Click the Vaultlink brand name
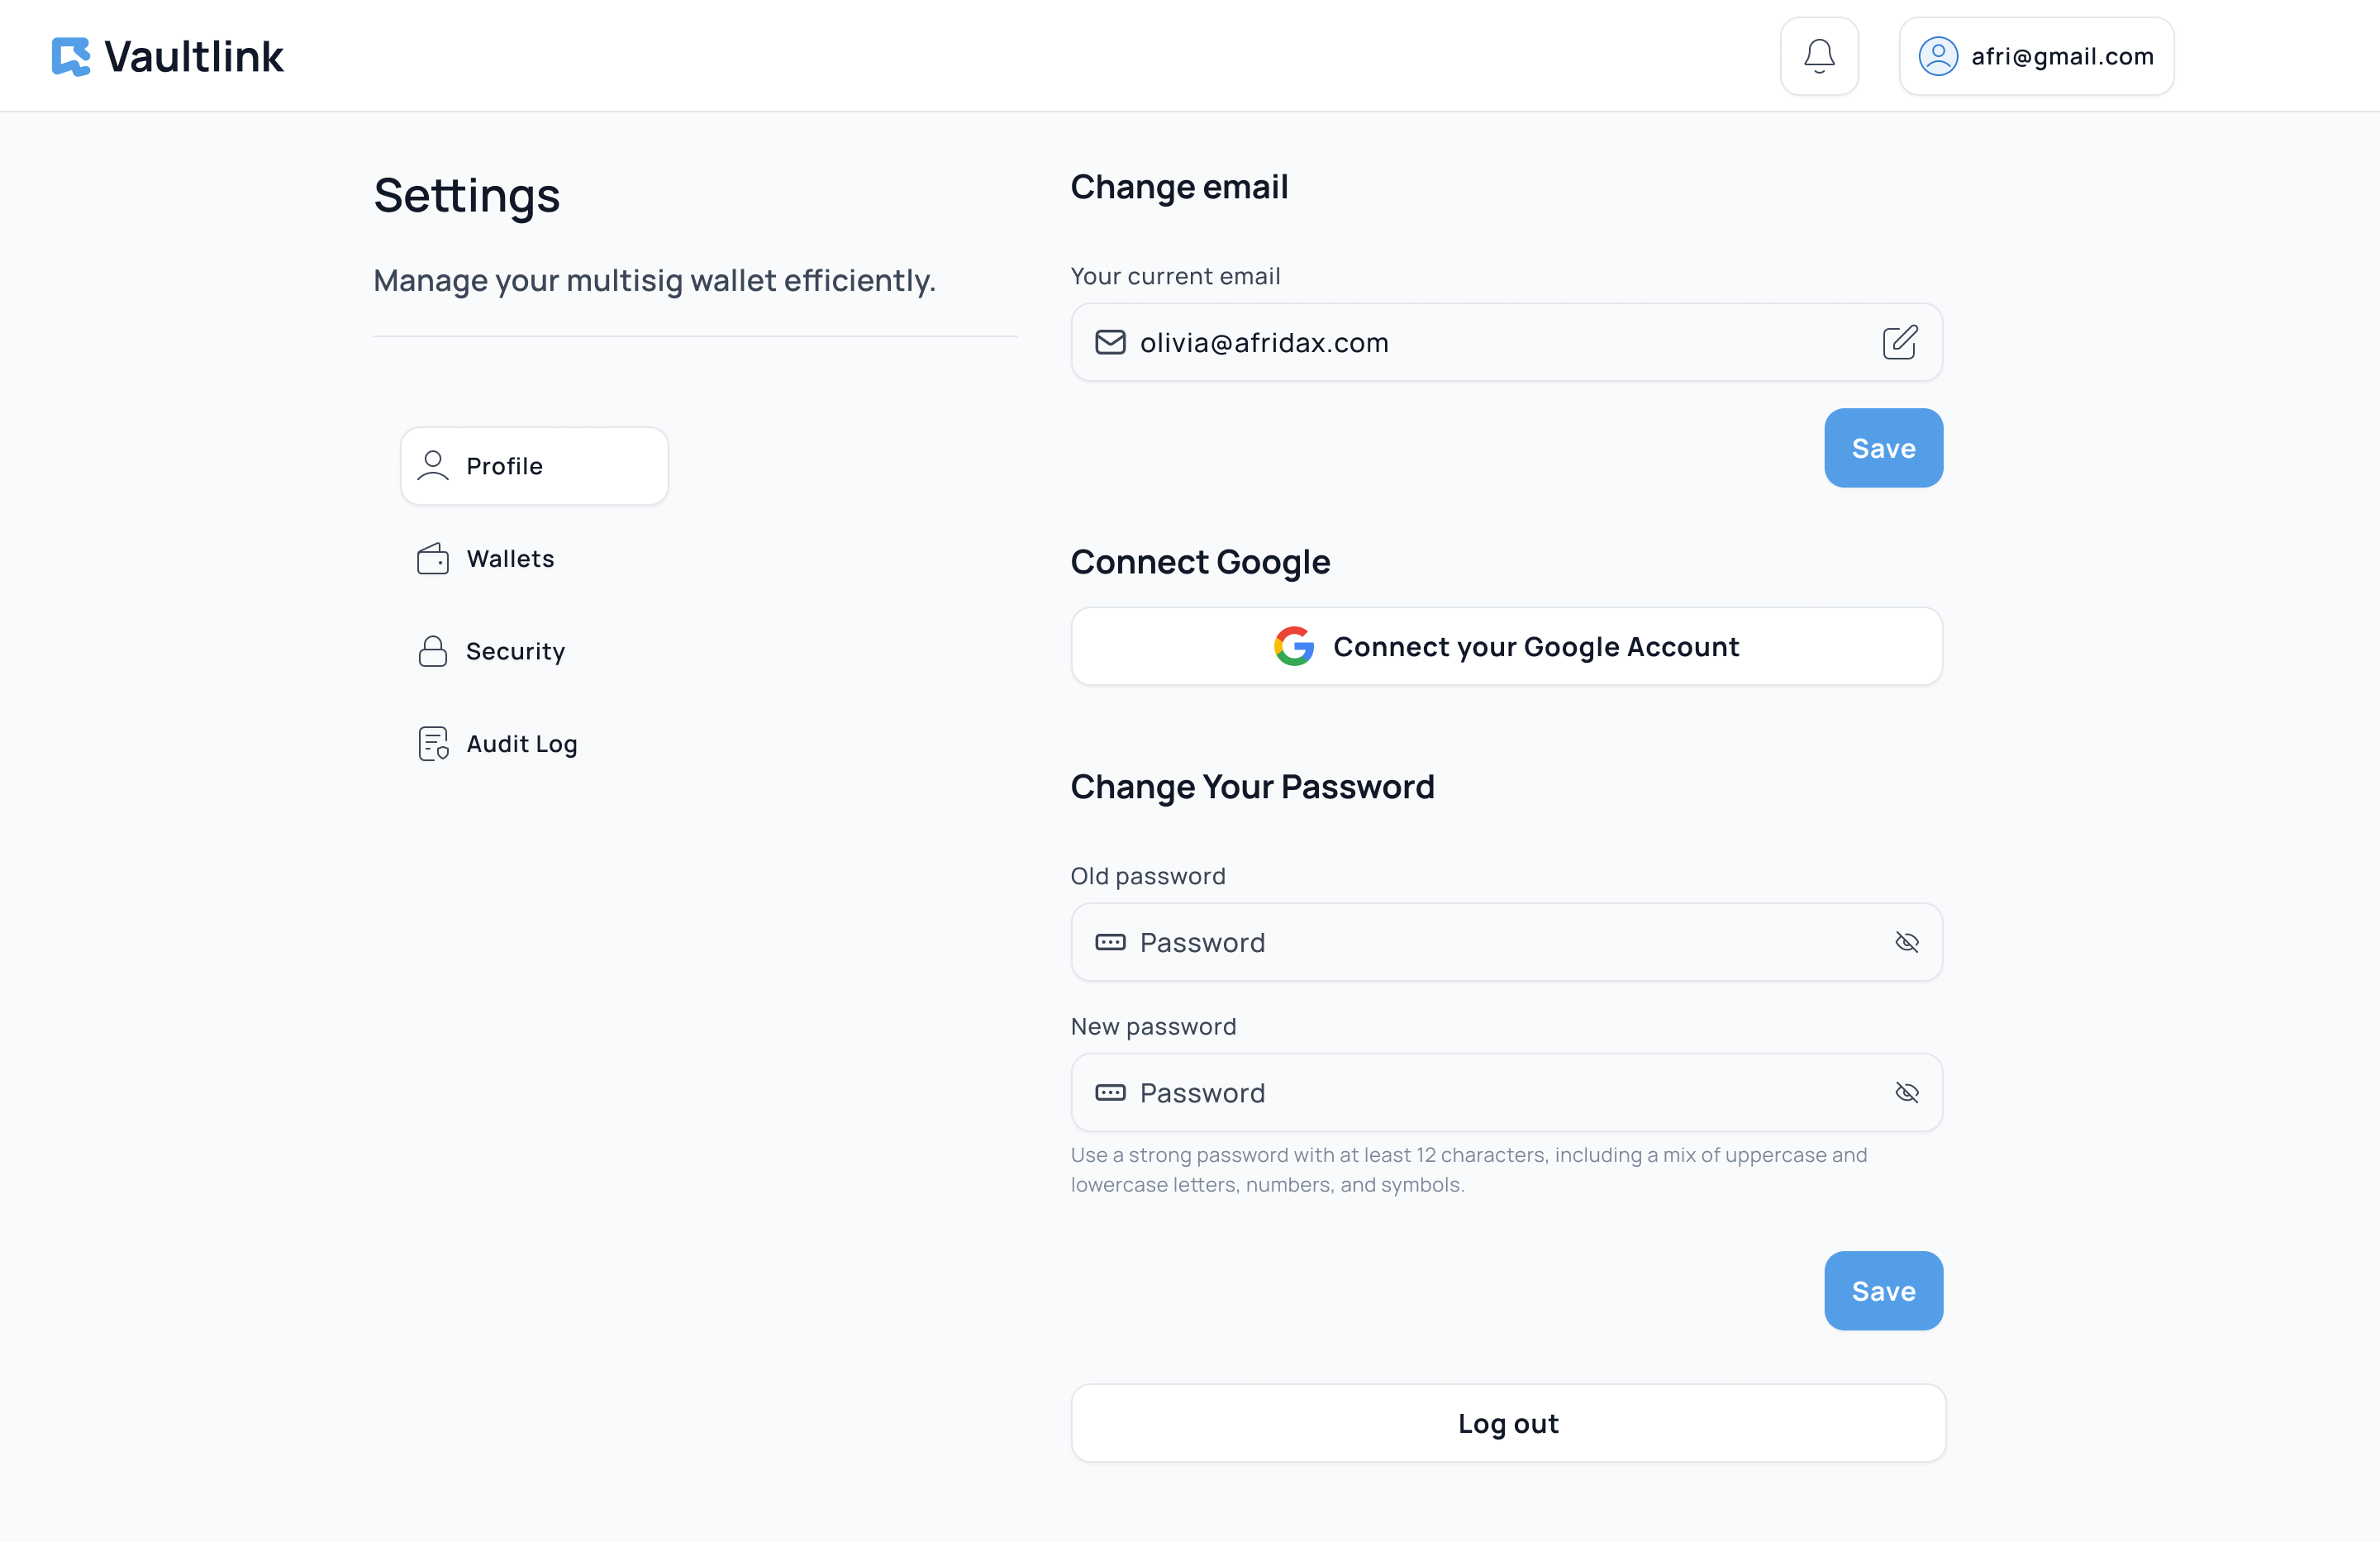 click(x=194, y=56)
